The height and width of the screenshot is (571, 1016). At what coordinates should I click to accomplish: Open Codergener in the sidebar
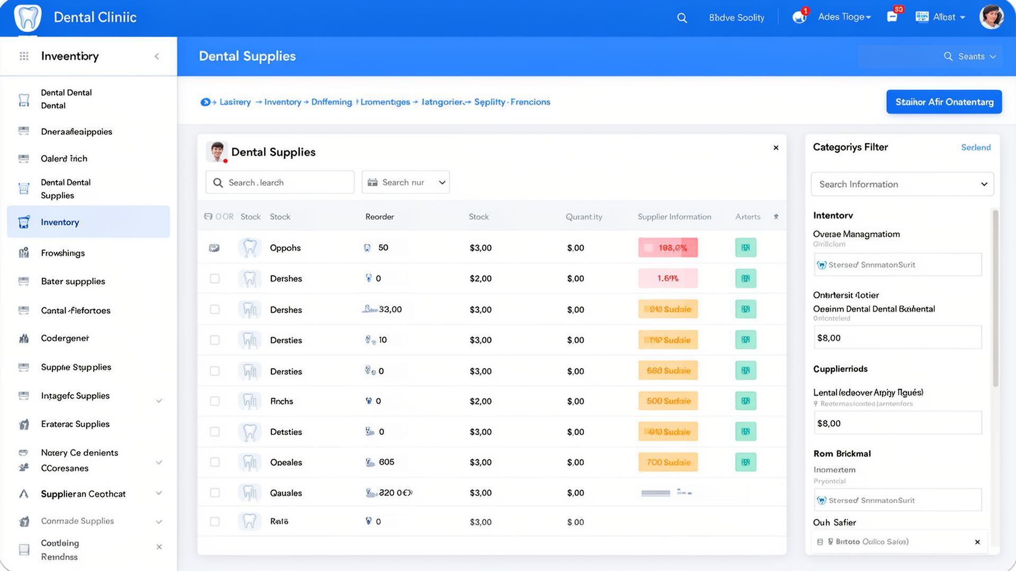[x=65, y=338]
